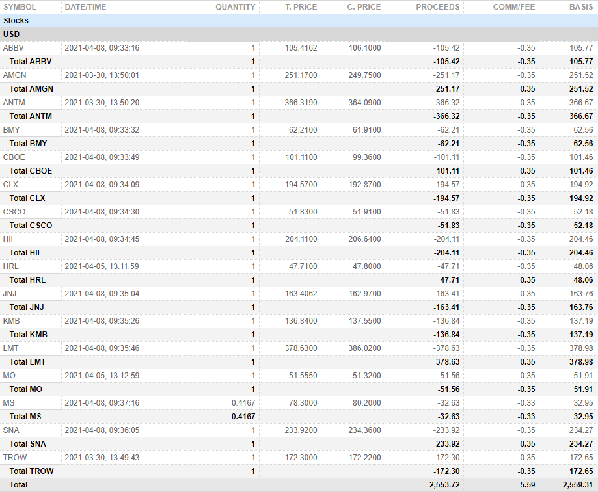
Task: Select the USD currency header row
Action: tap(299, 34)
